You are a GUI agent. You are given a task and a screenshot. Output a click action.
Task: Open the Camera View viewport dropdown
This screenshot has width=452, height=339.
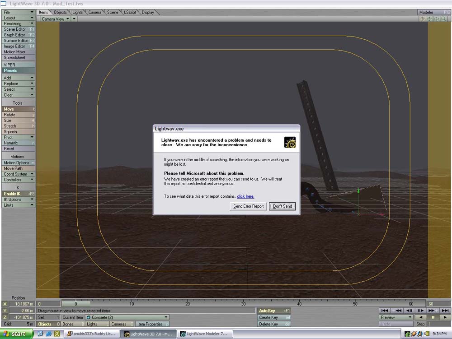[x=55, y=19]
